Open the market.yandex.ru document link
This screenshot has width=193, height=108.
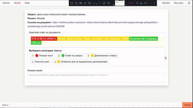tap(93, 24)
